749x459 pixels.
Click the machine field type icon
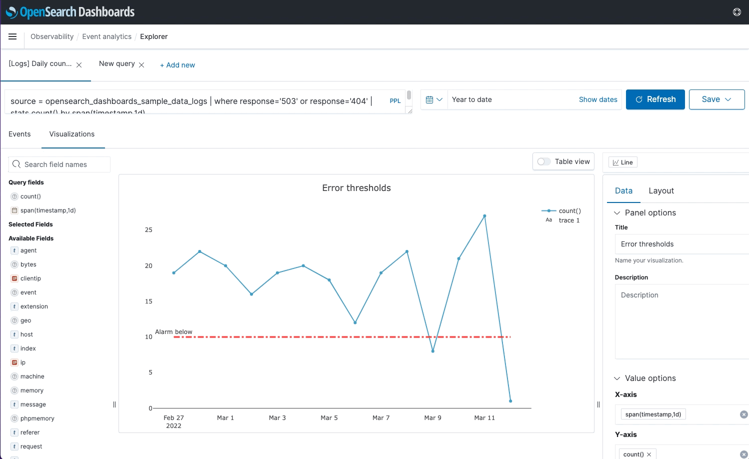(14, 376)
